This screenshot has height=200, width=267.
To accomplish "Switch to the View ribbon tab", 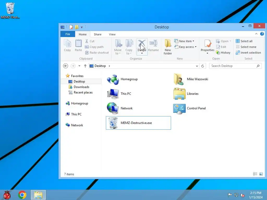I will coord(112,34).
